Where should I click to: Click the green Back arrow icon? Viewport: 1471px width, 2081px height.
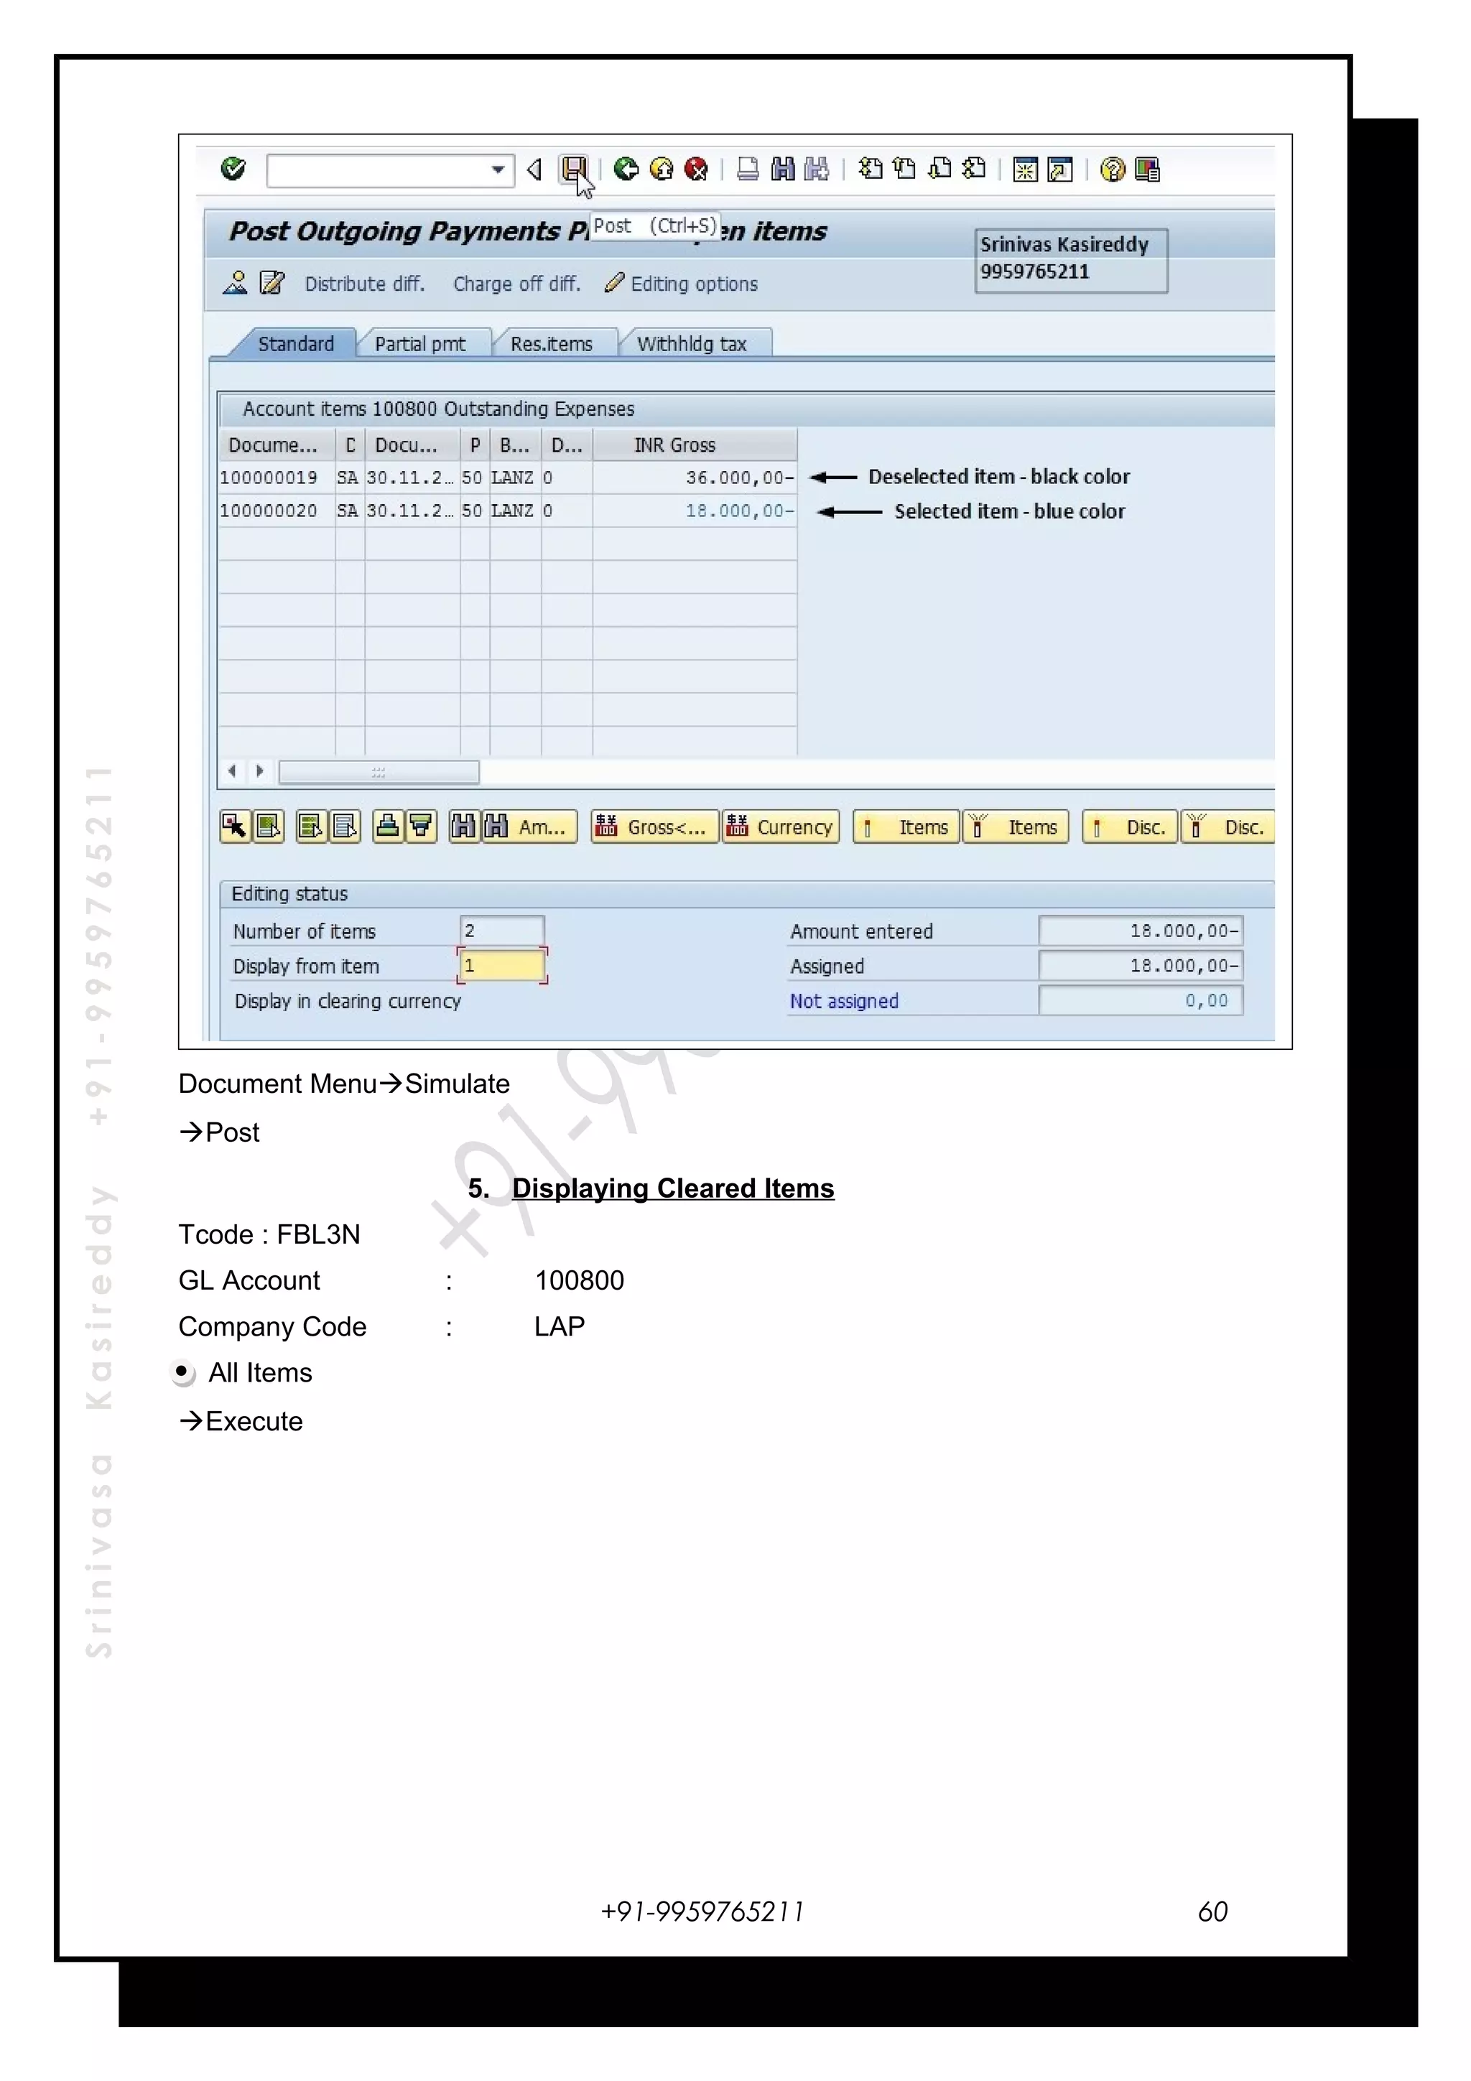pyautogui.click(x=626, y=169)
